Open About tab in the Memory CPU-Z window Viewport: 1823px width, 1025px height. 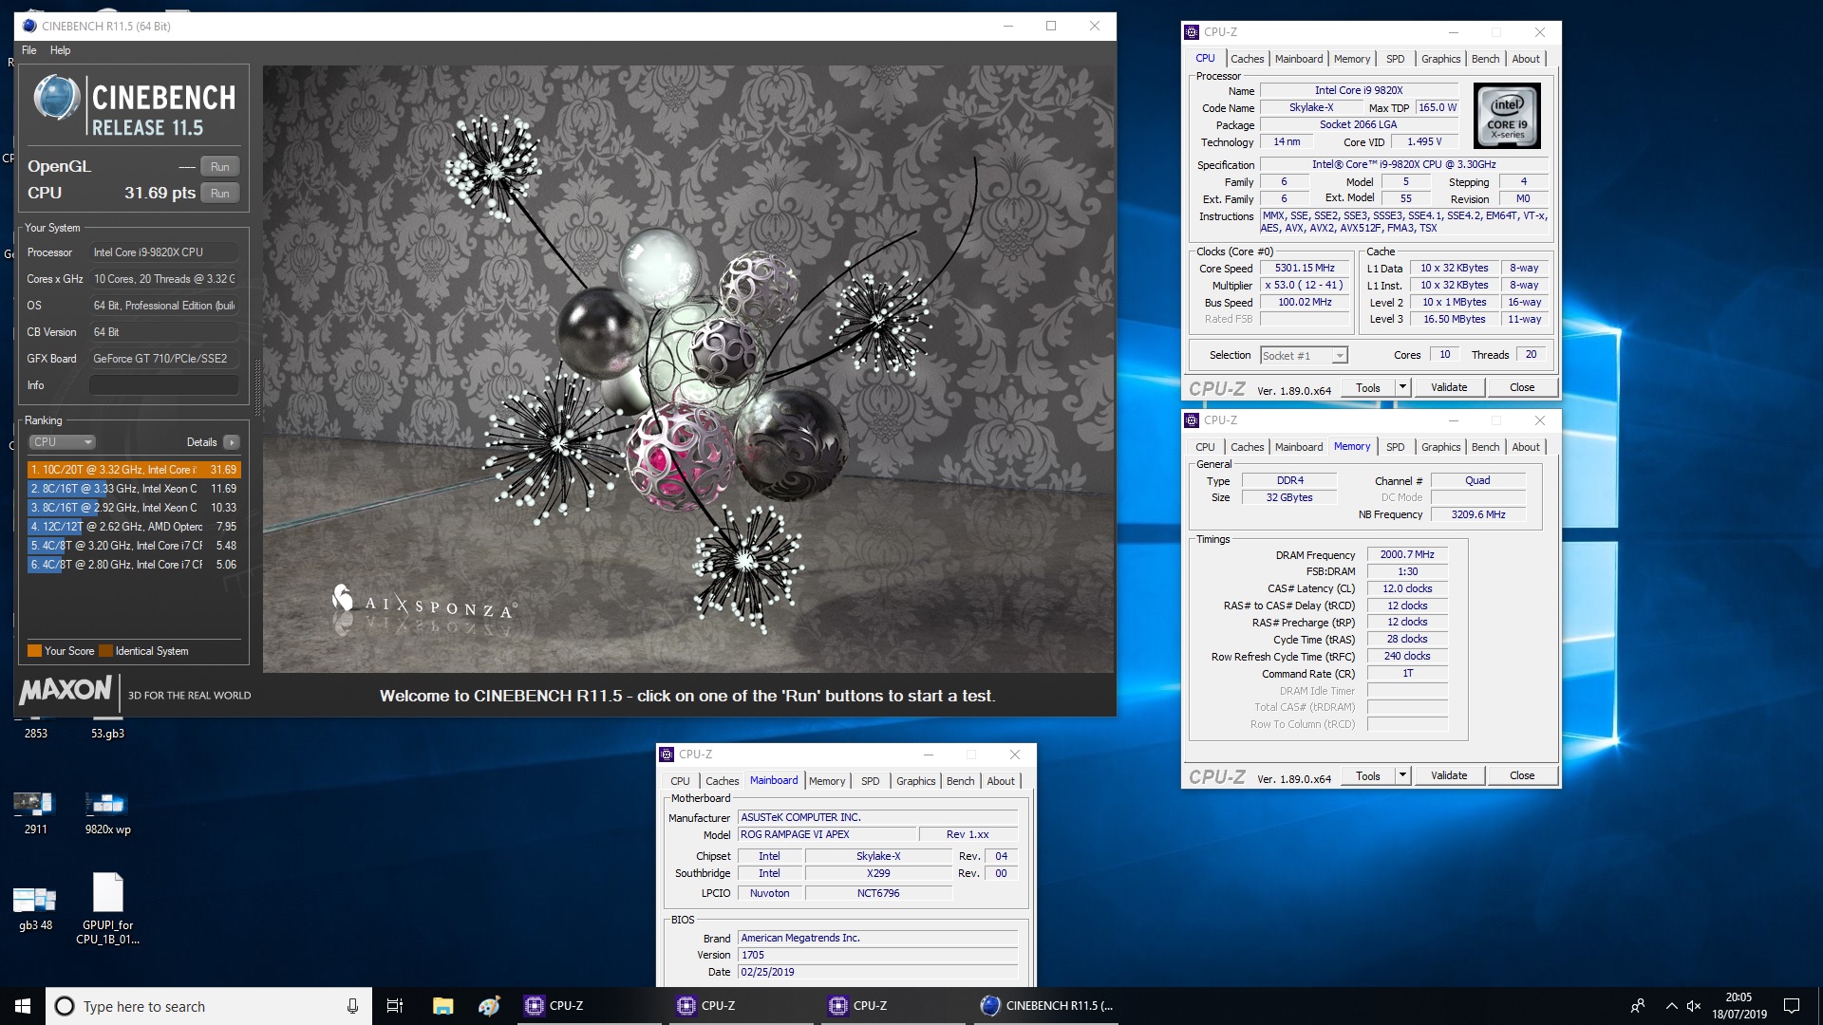[x=1526, y=447]
